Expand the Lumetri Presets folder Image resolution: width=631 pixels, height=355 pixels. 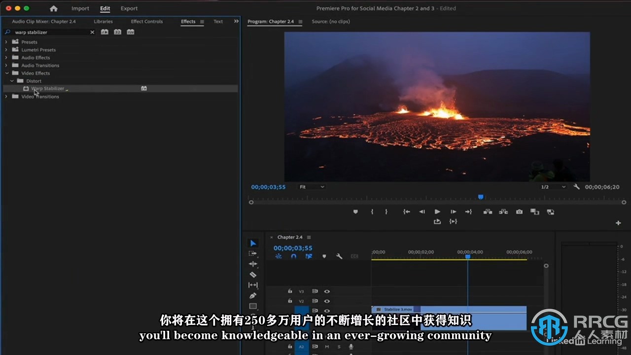(6, 50)
